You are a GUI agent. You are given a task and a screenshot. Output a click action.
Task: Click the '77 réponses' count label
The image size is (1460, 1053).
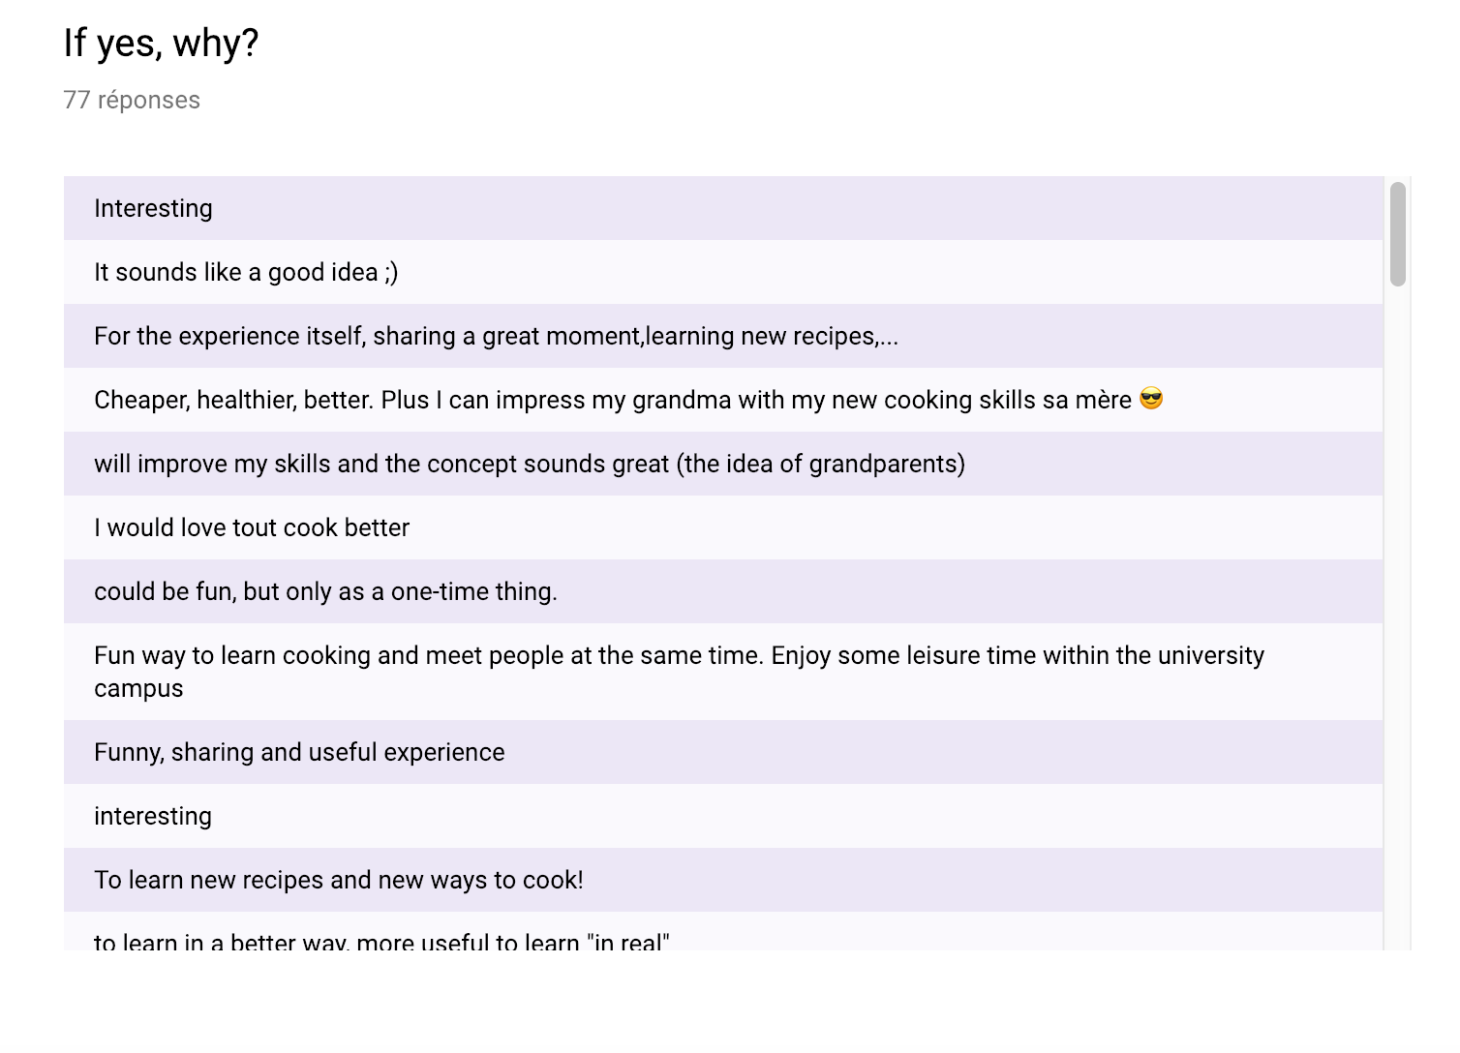[x=132, y=100]
